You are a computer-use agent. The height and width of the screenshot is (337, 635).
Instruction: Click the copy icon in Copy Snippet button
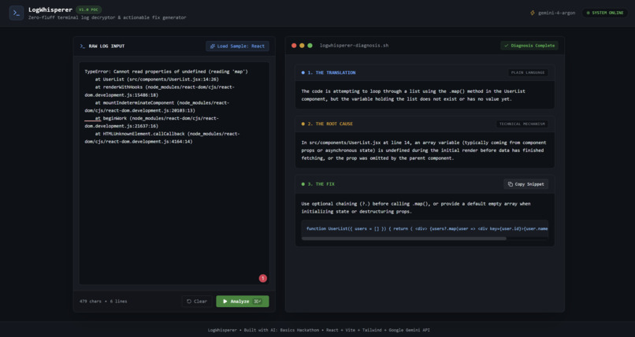click(x=511, y=184)
